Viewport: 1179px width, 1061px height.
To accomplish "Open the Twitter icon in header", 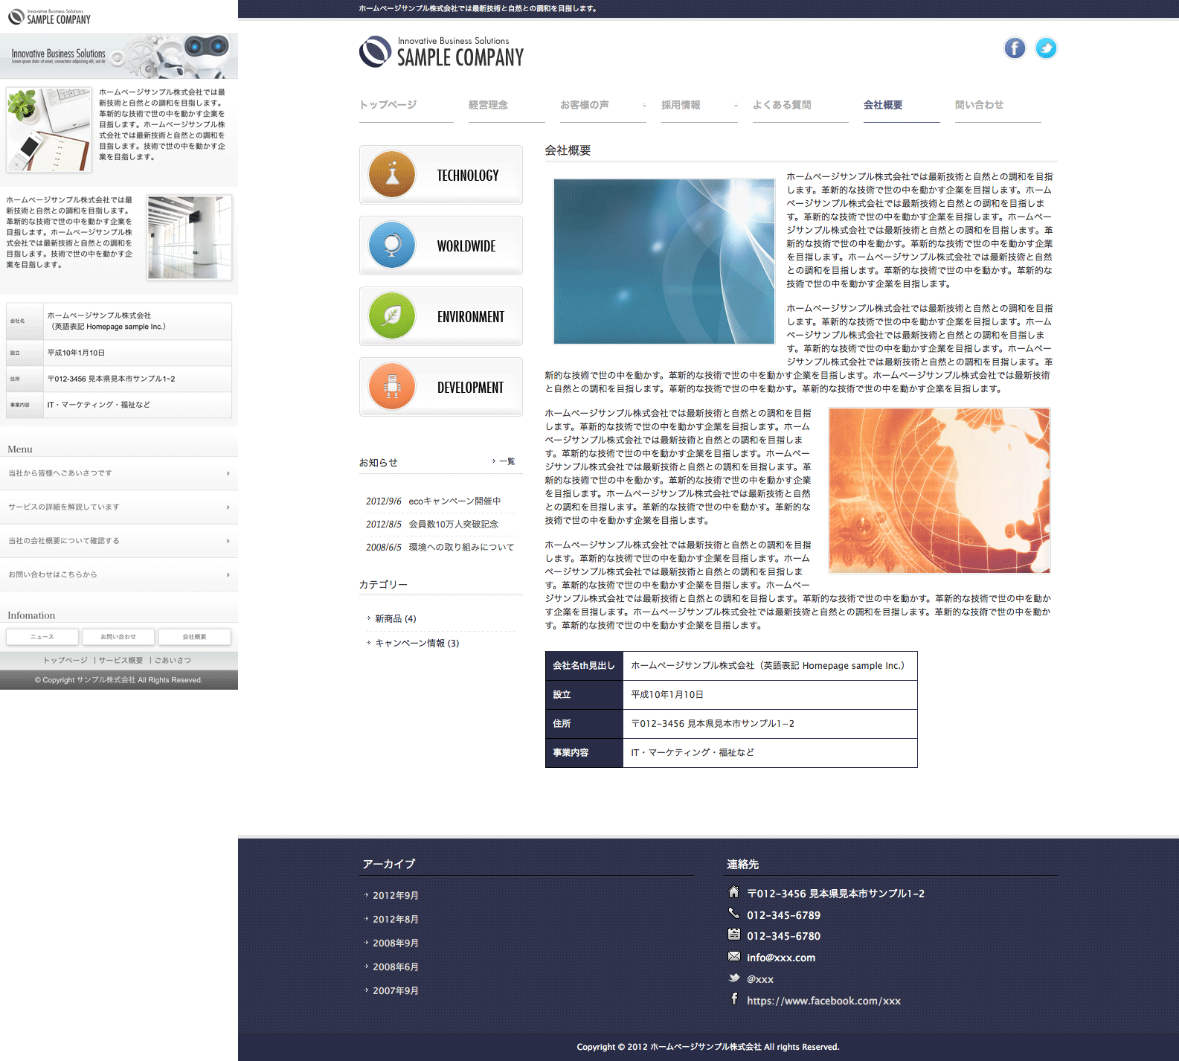I will pos(1046,48).
